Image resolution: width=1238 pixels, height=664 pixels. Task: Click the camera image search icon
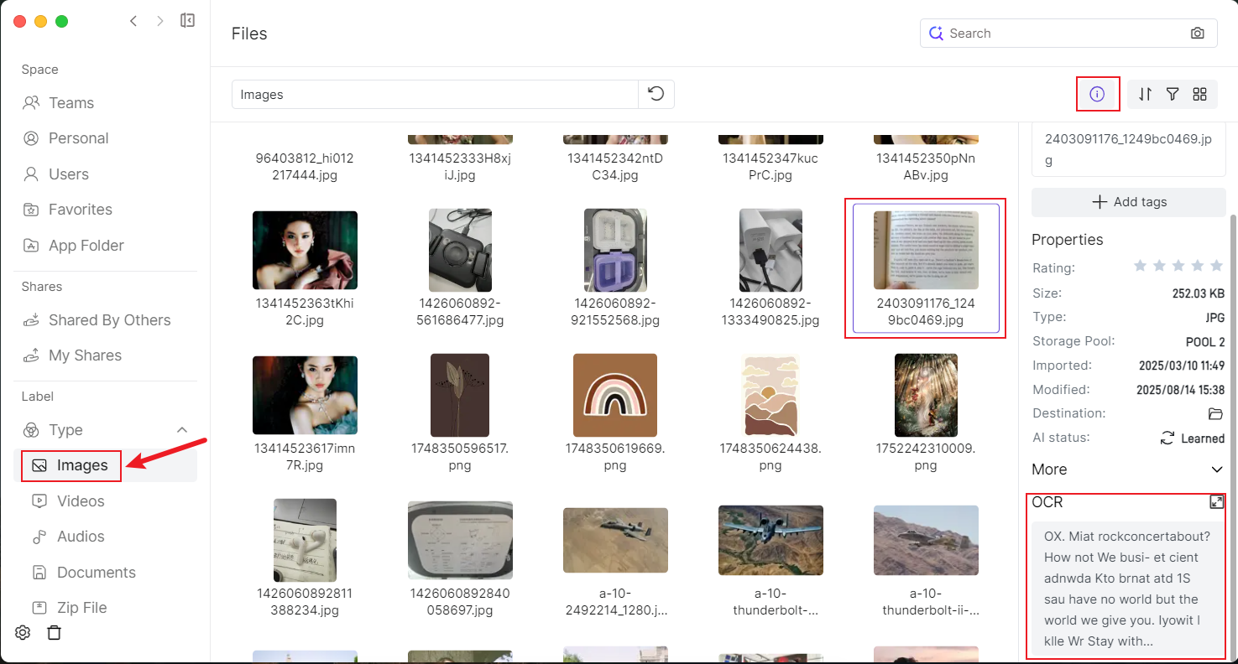[1198, 34]
